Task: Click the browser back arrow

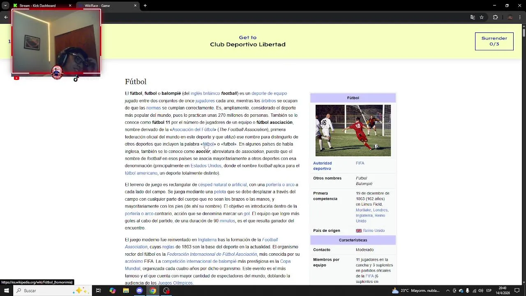Action: (6, 17)
